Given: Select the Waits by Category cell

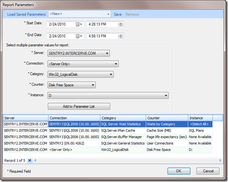Looking at the screenshot, I should [x=167, y=124].
